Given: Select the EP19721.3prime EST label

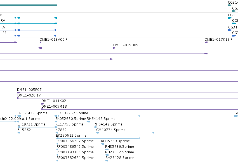Looking at the screenshot, I should (32, 124).
